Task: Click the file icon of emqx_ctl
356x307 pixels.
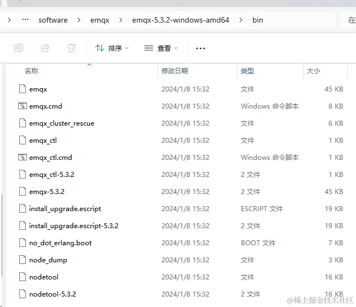Action: coord(23,140)
